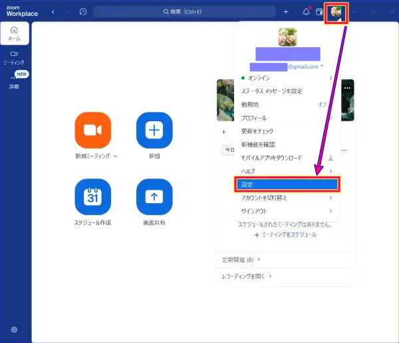The image size is (399, 343).
Task: Click the plus icon beside search
Action: tap(286, 12)
